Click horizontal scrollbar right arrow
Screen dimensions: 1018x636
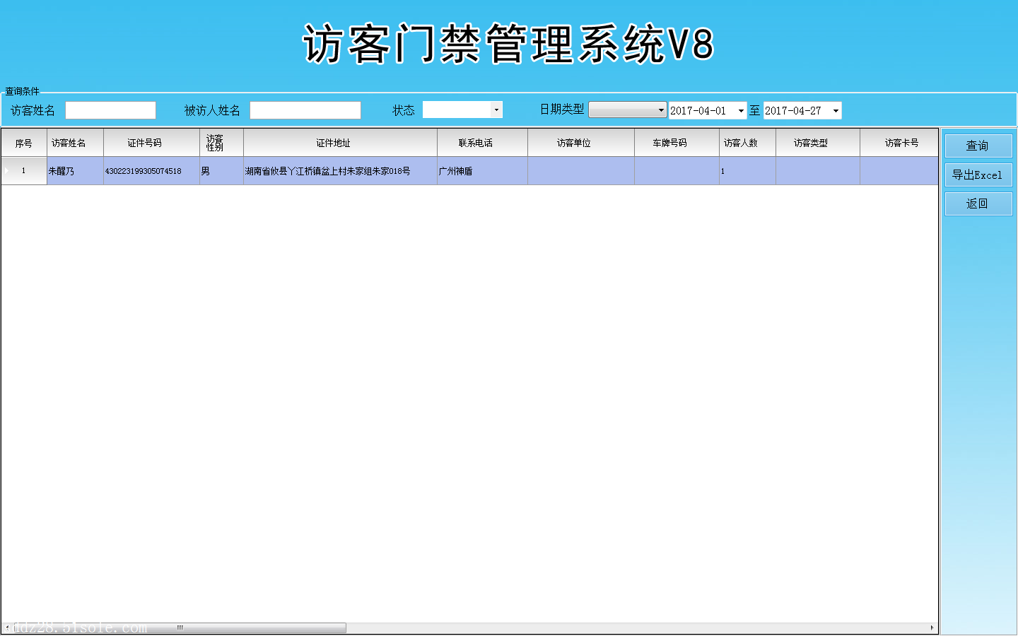click(932, 628)
